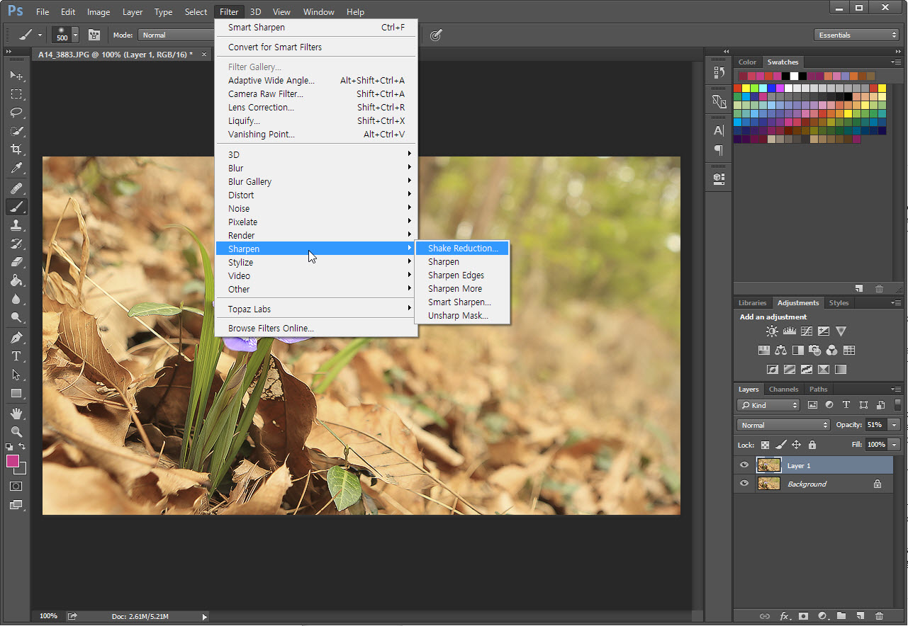Swap foreground and background colors
The width and height of the screenshot is (908, 626).
click(x=23, y=447)
